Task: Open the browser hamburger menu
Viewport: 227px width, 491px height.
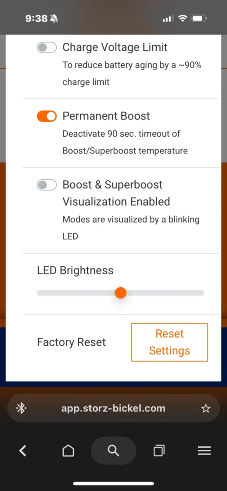Action: tap(204, 451)
